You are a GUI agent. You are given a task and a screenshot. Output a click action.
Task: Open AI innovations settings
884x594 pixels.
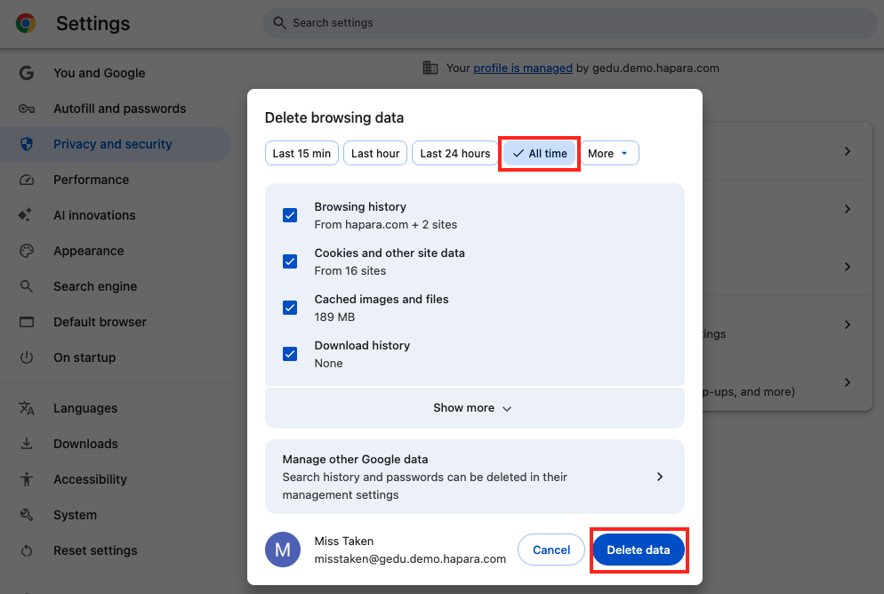coord(116,215)
